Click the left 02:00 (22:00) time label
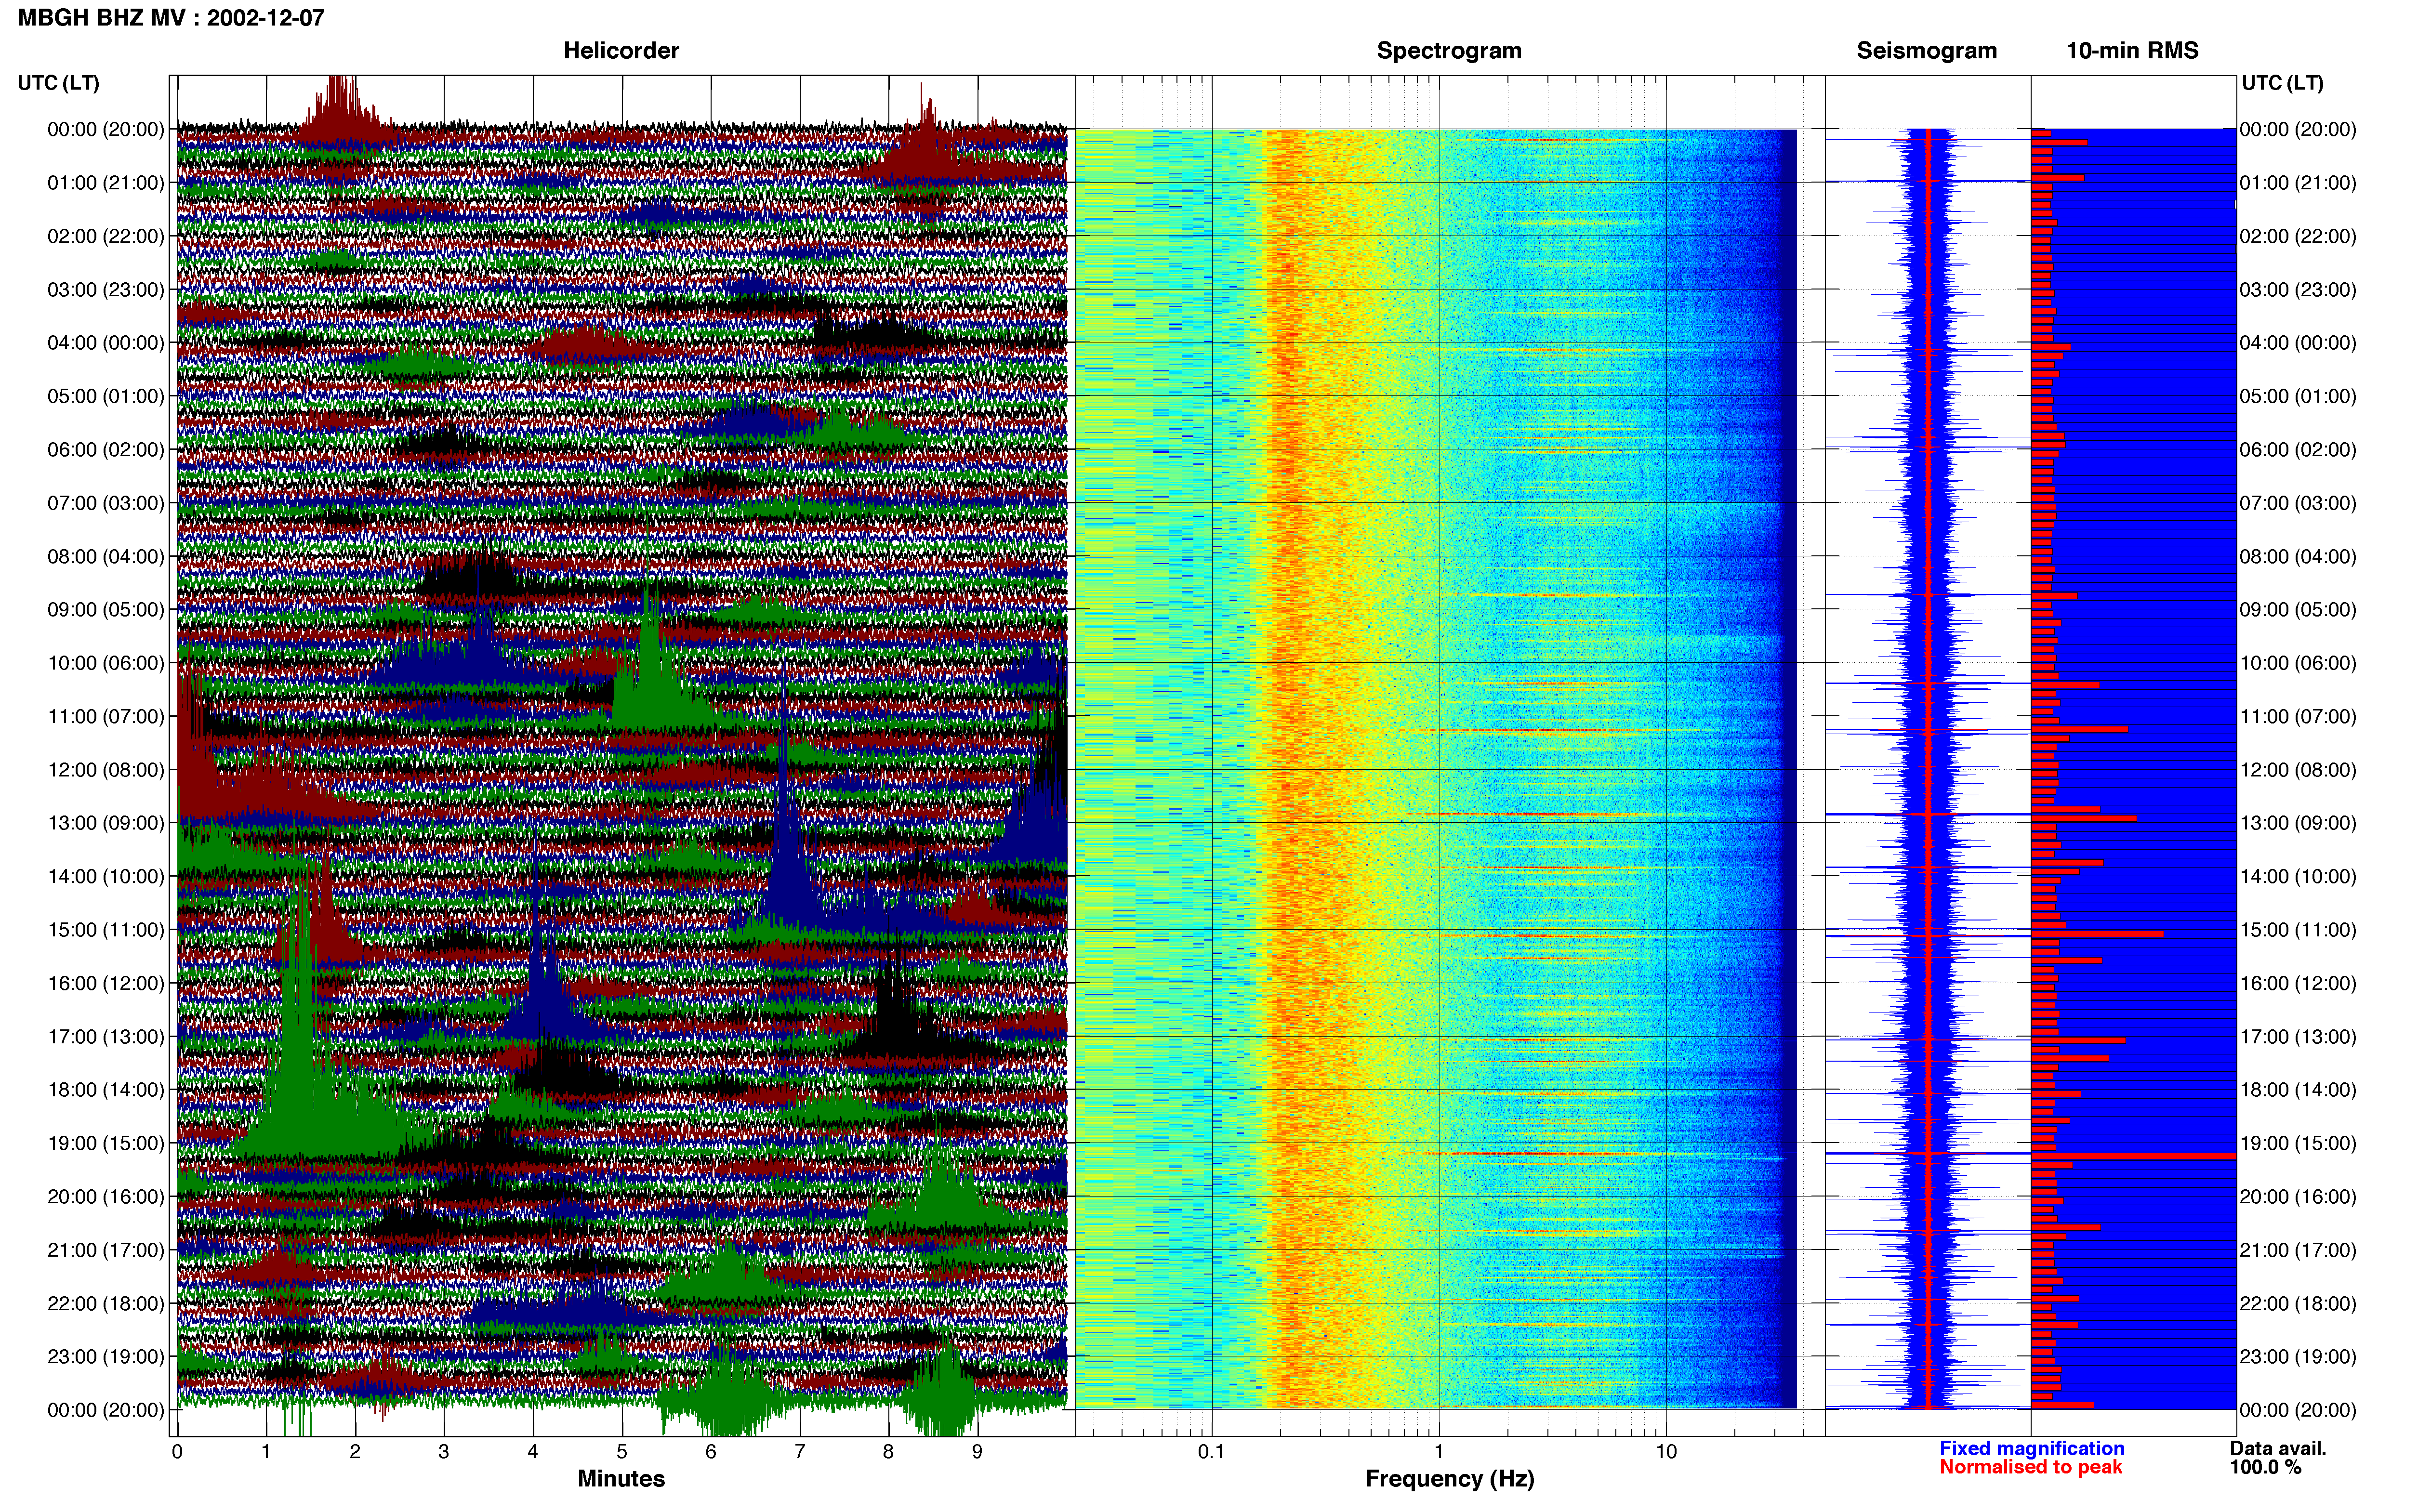 (x=105, y=236)
